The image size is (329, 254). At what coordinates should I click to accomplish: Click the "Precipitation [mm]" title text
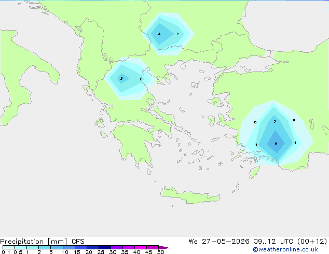(33, 242)
